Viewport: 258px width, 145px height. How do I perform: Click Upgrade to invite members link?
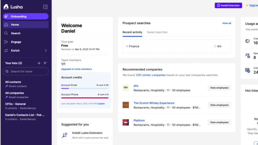click(x=77, y=69)
